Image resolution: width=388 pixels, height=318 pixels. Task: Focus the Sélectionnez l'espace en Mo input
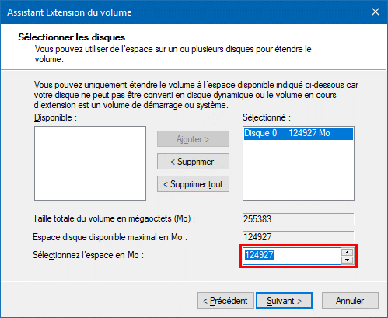pyautogui.click(x=292, y=256)
